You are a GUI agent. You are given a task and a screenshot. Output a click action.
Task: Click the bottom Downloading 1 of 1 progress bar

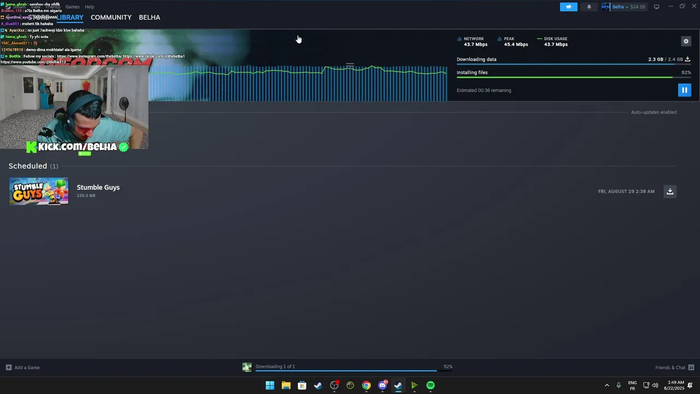click(x=354, y=371)
